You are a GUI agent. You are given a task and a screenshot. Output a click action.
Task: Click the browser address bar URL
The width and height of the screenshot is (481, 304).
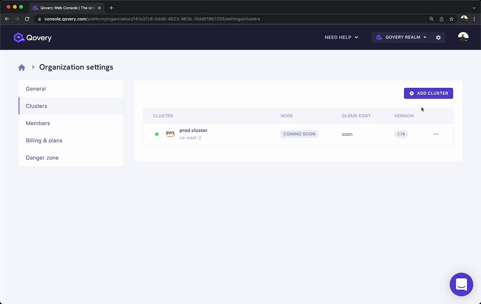[x=152, y=19]
